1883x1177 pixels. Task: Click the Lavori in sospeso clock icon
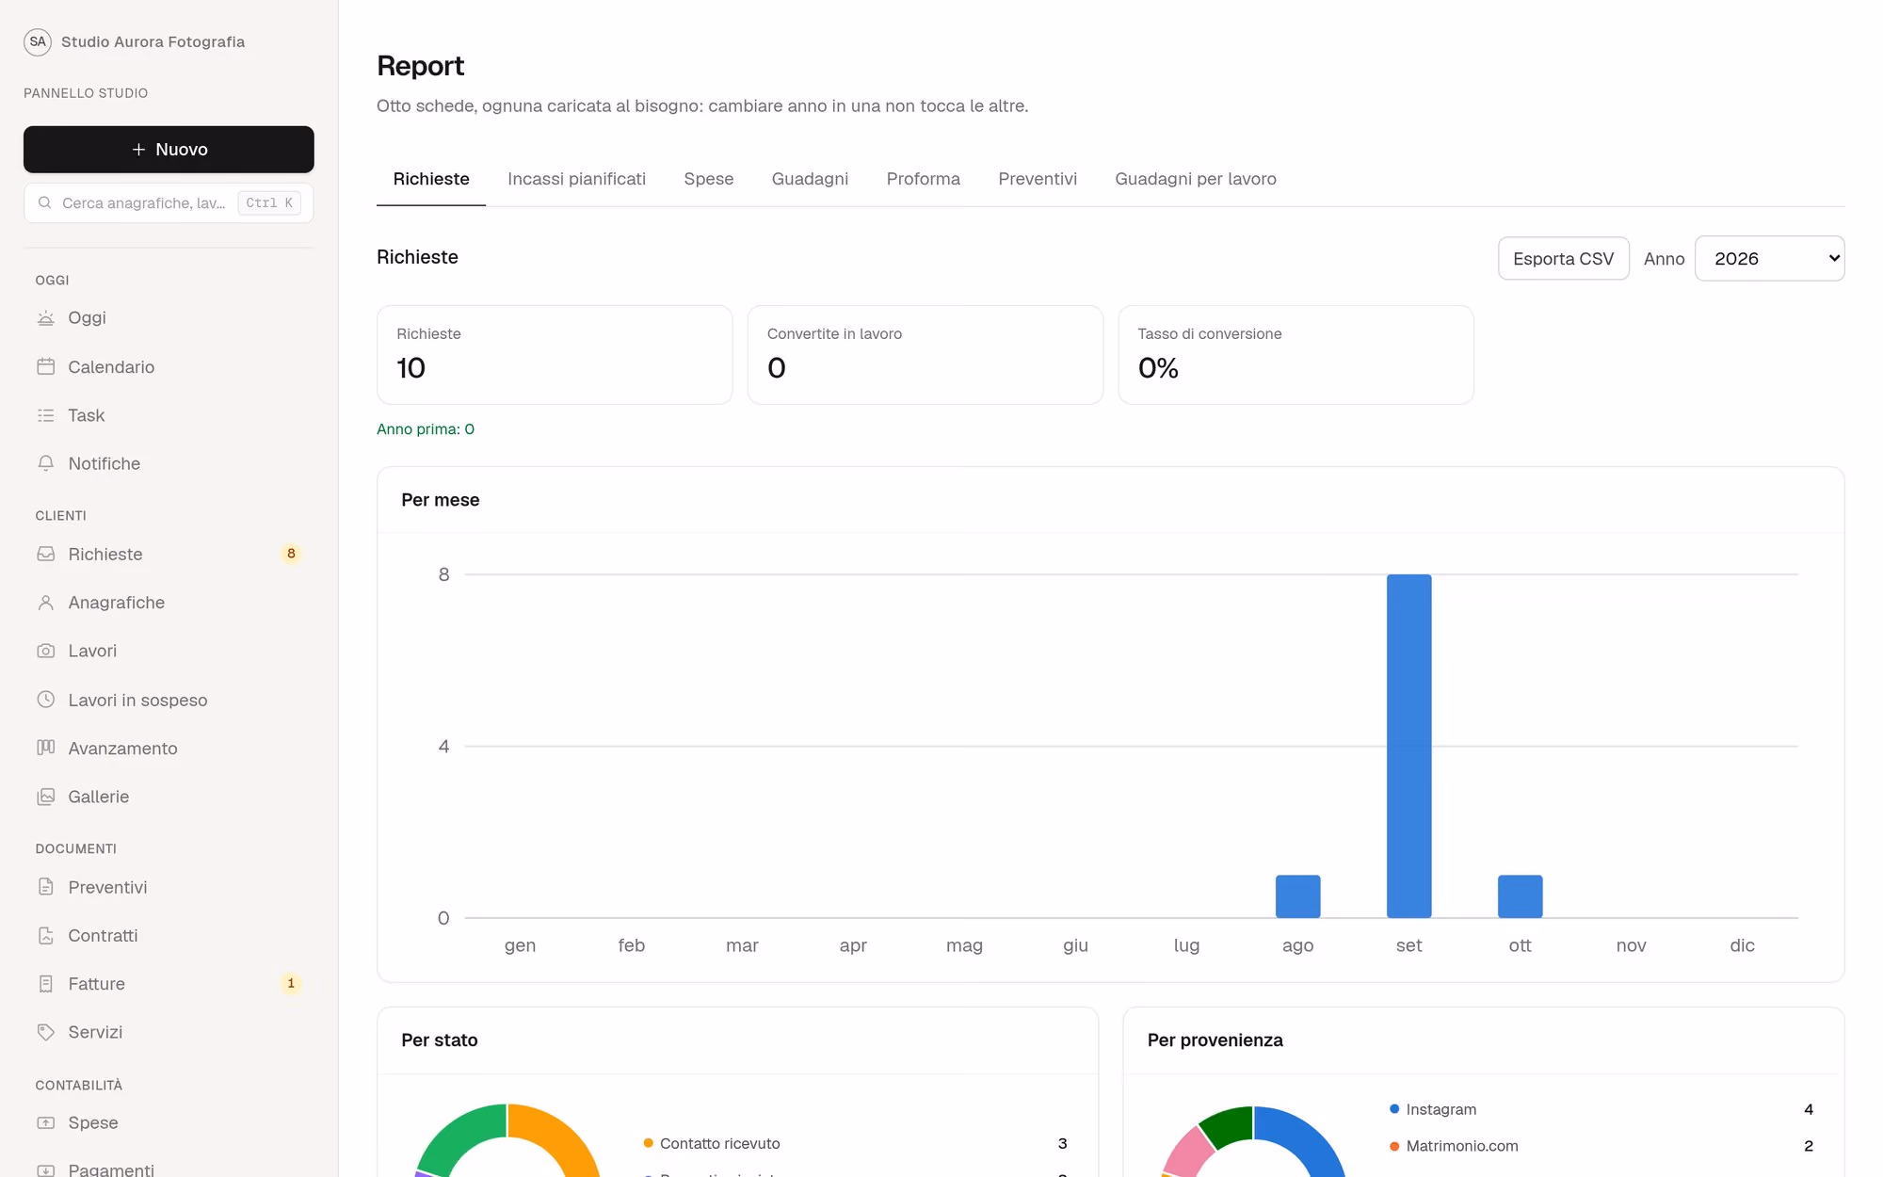coord(45,700)
